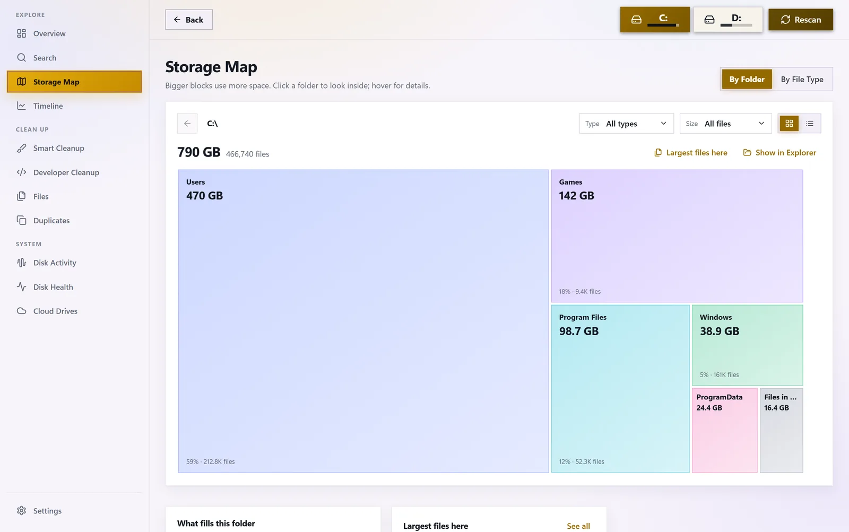Open the Search page
Screen dimensions: 849x532
(74, 58)
